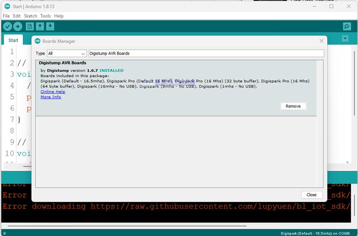Viewport: 358px width, 236px height.
Task: Click the Remove button for Digistump boards
Action: point(293,106)
